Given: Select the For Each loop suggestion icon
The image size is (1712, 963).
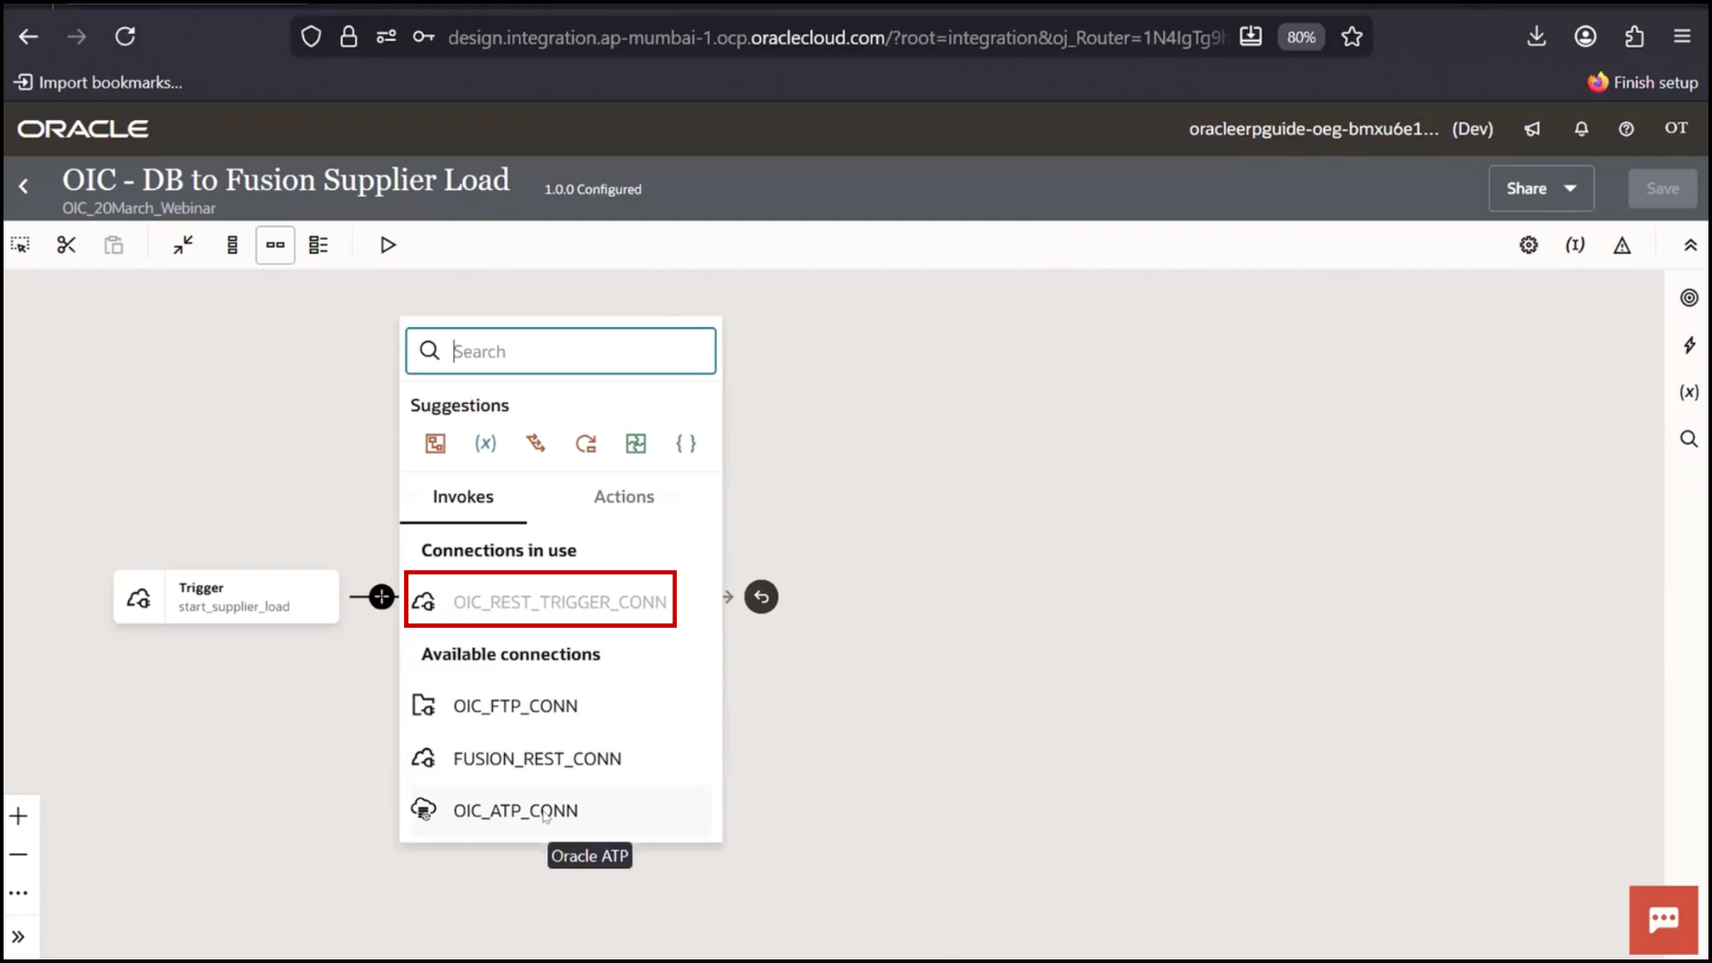Looking at the screenshot, I should (586, 443).
